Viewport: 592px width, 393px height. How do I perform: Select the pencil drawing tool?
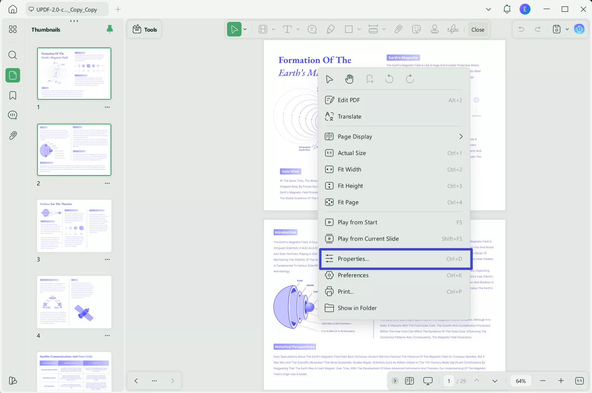(x=331, y=29)
